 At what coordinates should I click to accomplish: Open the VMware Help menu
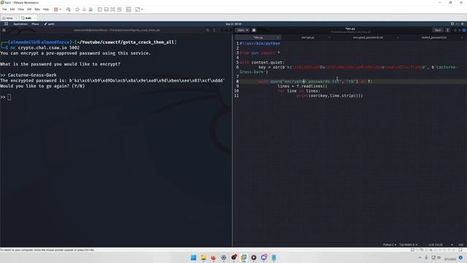point(46,9)
